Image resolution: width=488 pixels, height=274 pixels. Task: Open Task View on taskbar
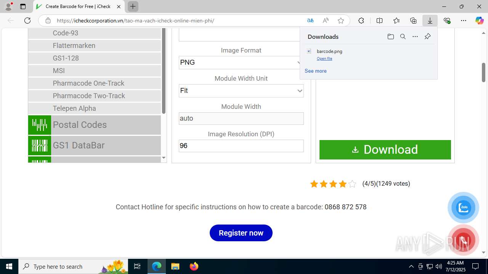click(x=137, y=266)
